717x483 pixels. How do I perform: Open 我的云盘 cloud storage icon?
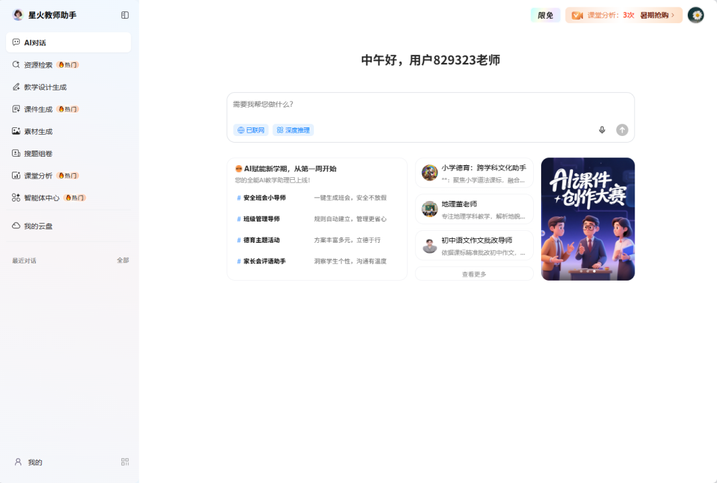(16, 226)
